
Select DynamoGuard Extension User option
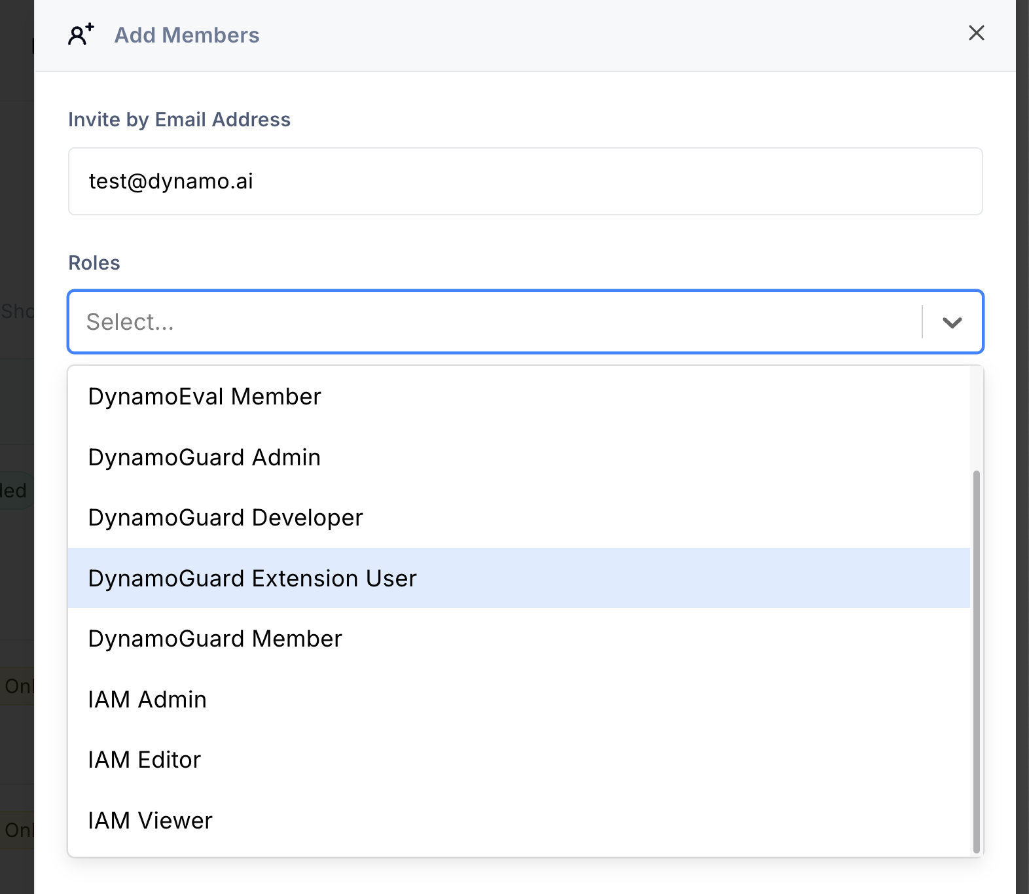(519, 579)
